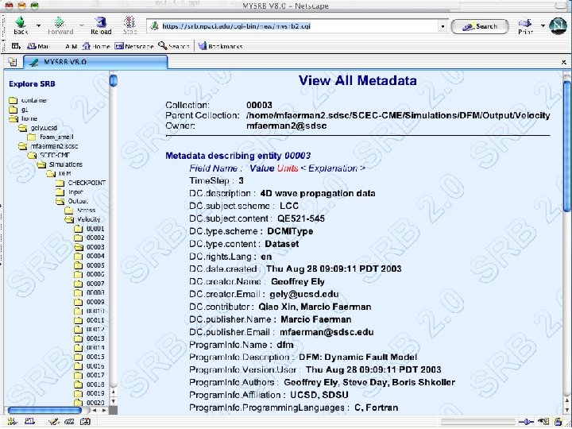Click the Stop loading icon

pyautogui.click(x=129, y=22)
